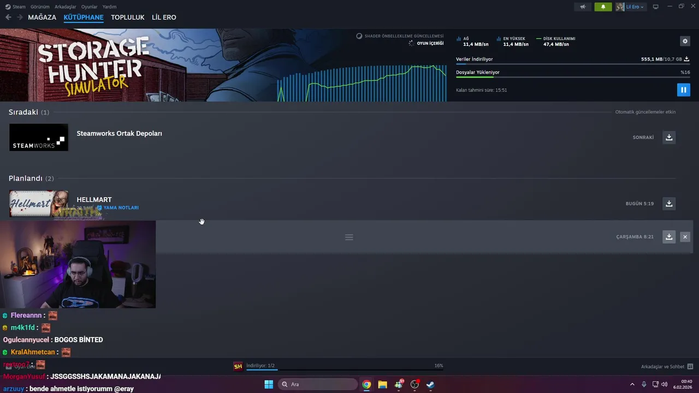Download HELLMART scheduled for BUGÜN 5:19
699x393 pixels.
click(x=669, y=204)
